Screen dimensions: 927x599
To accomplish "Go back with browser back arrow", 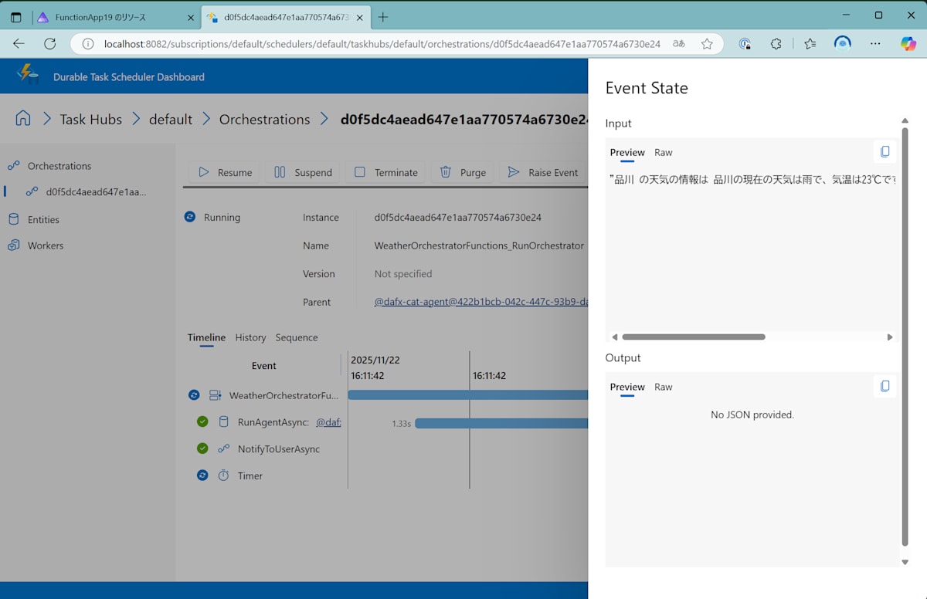I will [19, 44].
